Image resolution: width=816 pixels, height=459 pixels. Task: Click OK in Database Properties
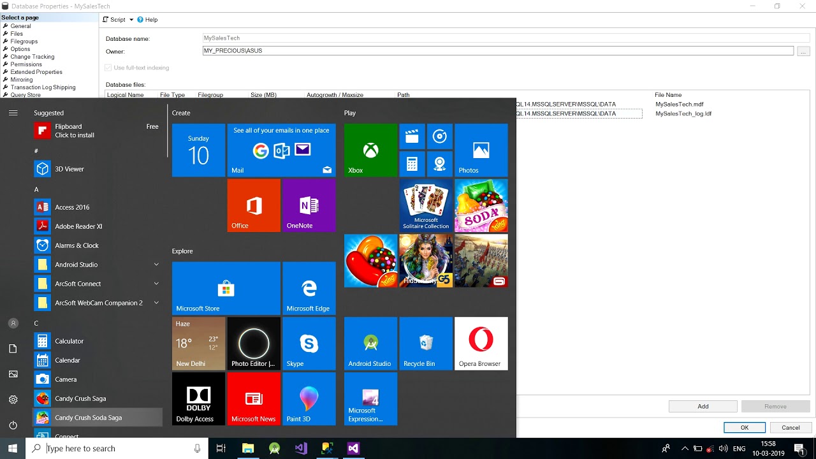(x=745, y=428)
